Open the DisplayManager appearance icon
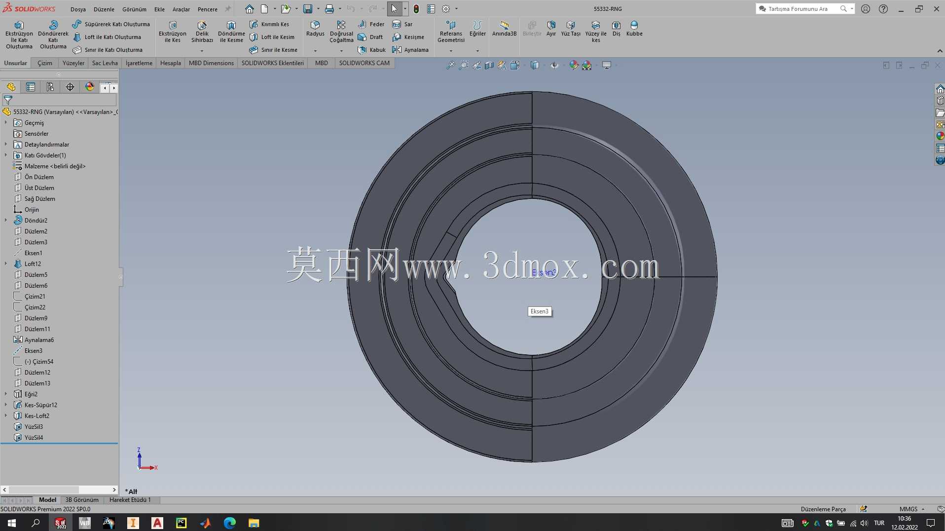945x531 pixels. (x=90, y=87)
